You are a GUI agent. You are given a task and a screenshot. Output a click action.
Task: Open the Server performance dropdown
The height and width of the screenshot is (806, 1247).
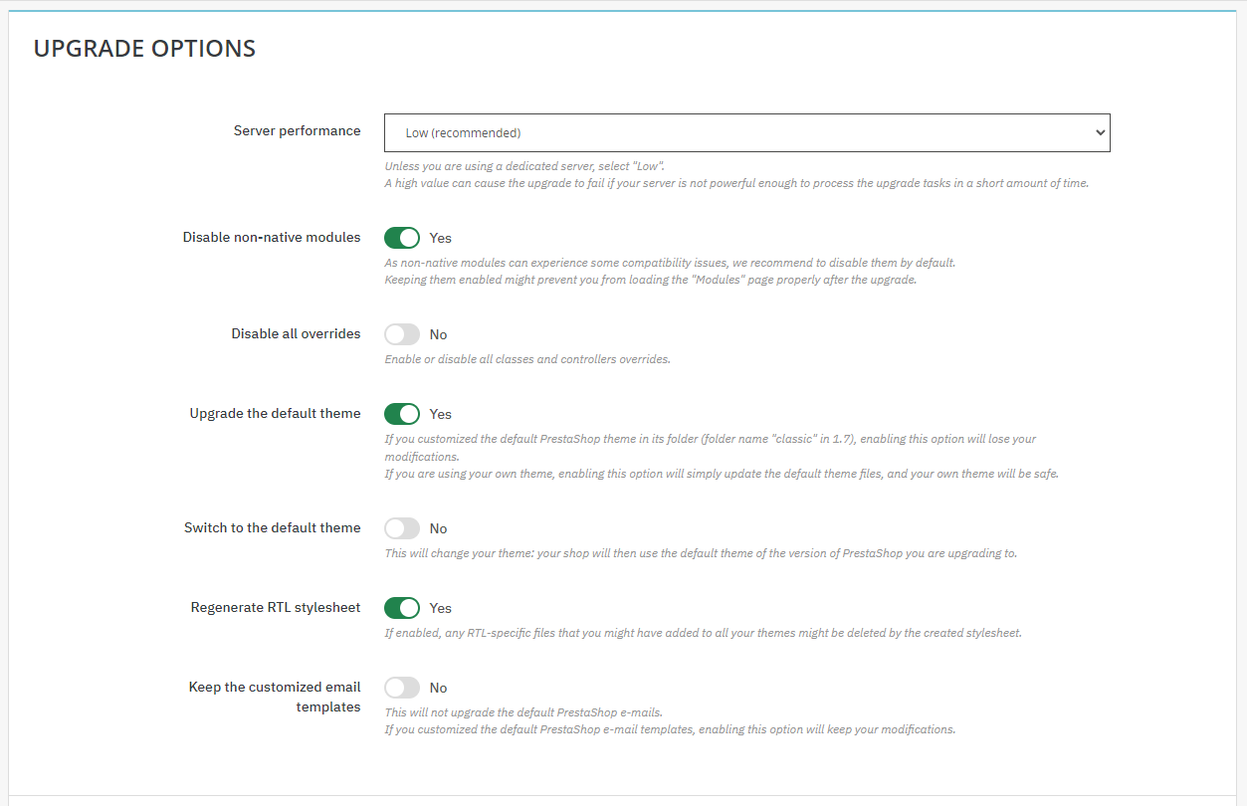pyautogui.click(x=746, y=132)
